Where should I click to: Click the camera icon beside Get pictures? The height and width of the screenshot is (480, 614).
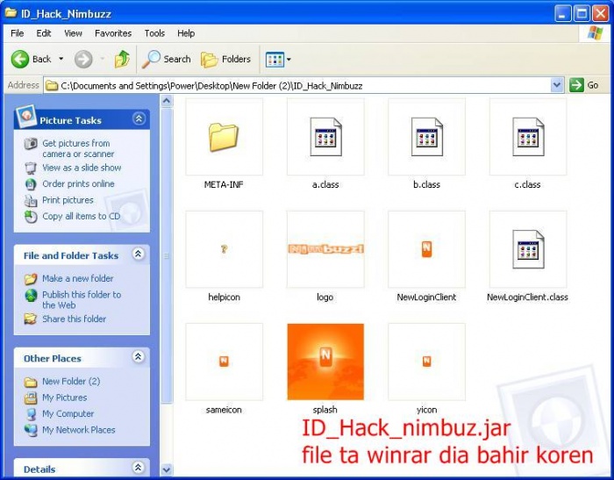31,144
